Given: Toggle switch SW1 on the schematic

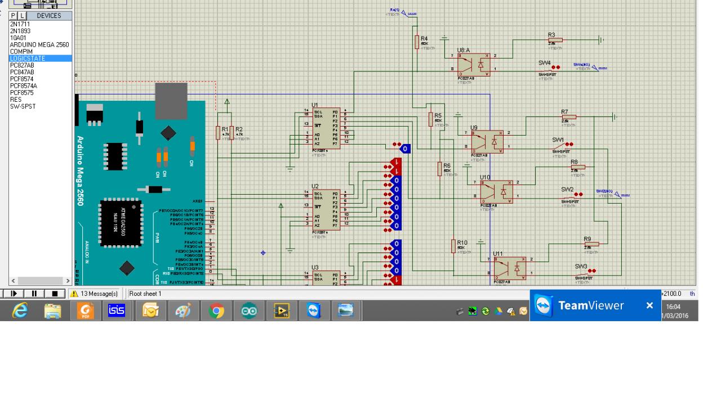Looking at the screenshot, I should point(562,146).
